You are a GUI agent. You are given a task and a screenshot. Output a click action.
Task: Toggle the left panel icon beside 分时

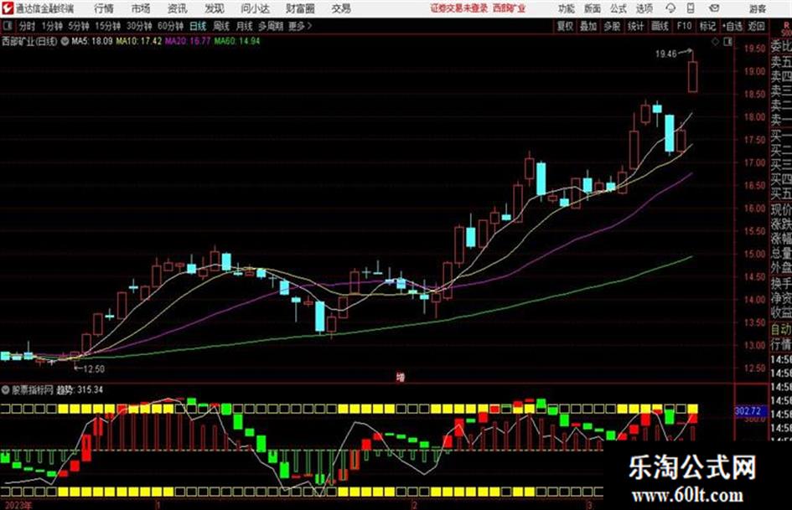[7, 26]
